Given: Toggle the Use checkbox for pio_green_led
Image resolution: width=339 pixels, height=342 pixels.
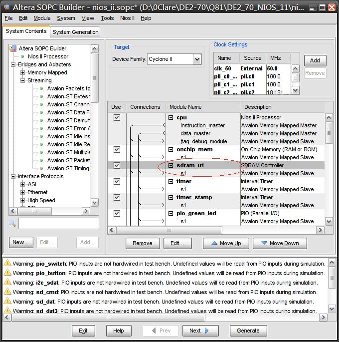Looking at the screenshot, I should (117, 213).
